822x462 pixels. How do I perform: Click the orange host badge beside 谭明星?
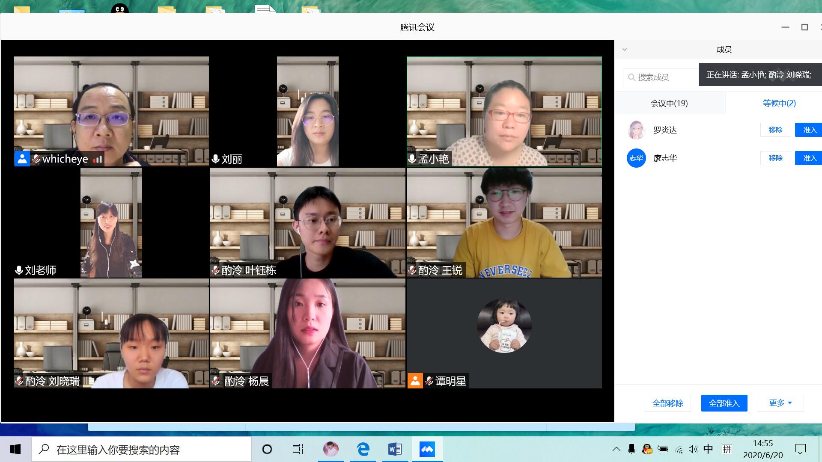(x=415, y=381)
